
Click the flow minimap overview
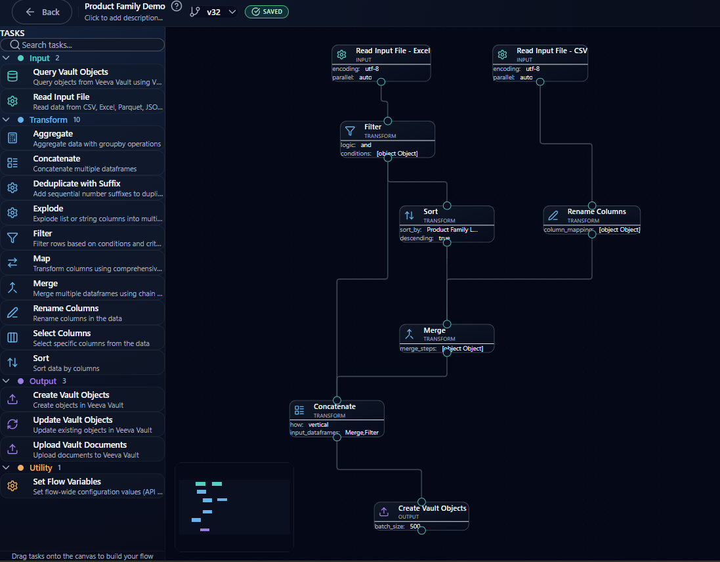[234, 507]
